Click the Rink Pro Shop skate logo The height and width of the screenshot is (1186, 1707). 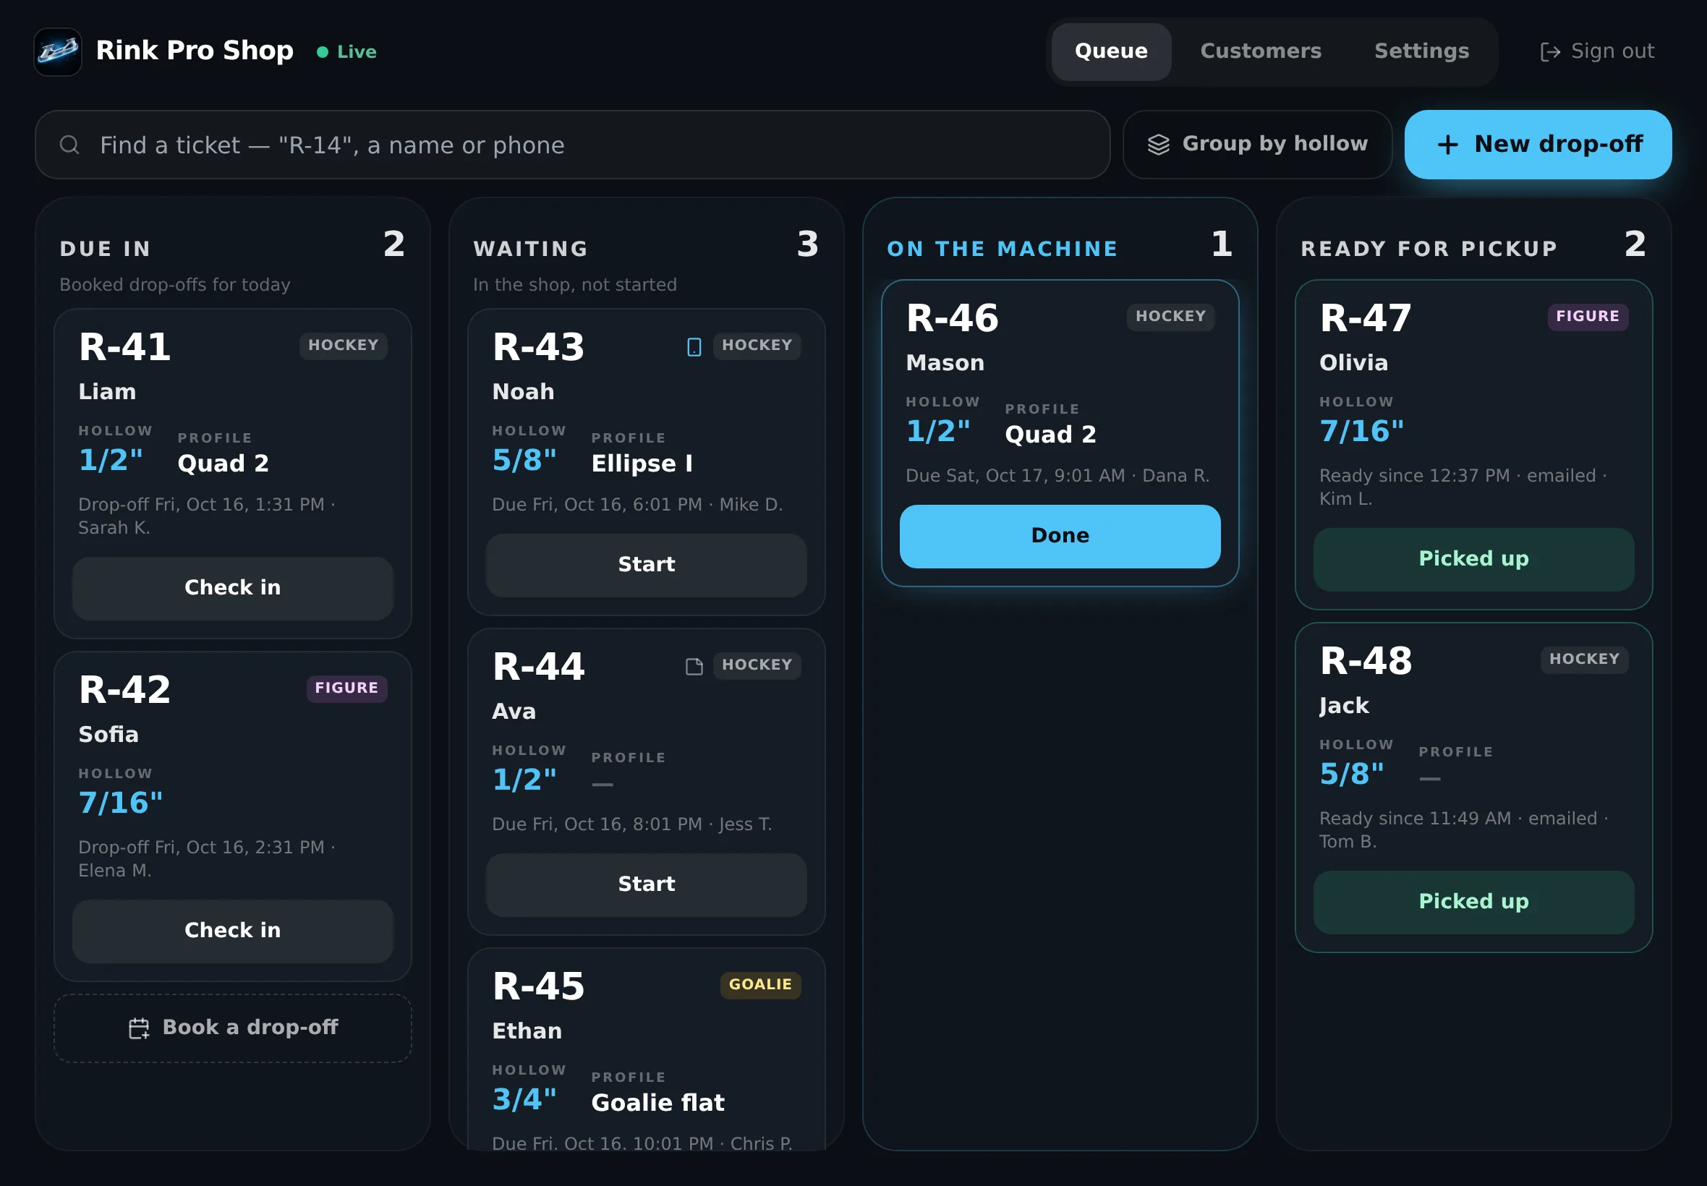pos(58,51)
